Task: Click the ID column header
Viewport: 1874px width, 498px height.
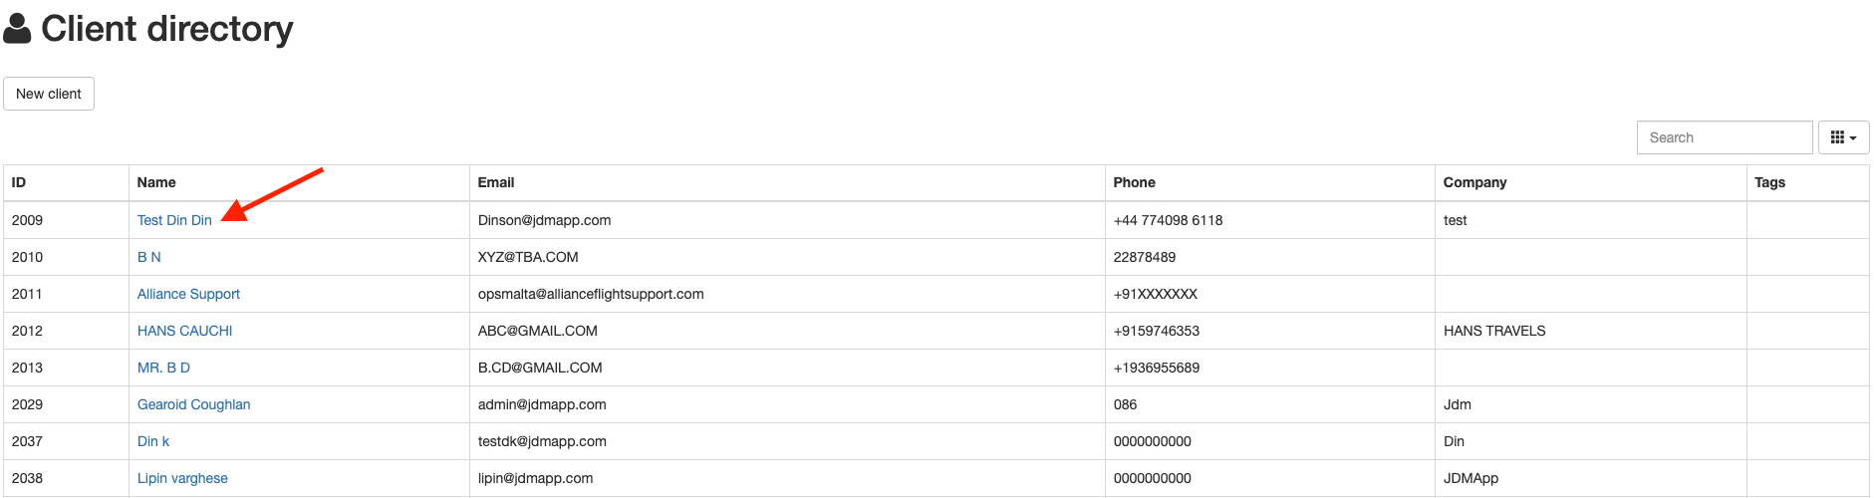Action: [19, 182]
